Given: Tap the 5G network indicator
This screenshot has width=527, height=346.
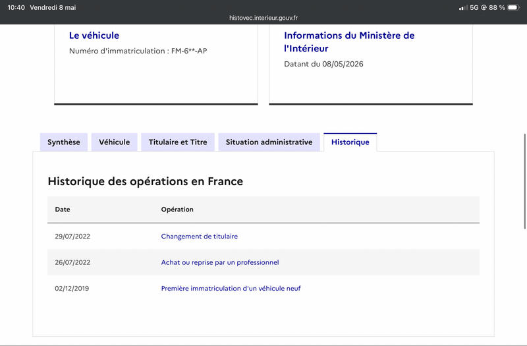Looking at the screenshot, I should (x=474, y=7).
